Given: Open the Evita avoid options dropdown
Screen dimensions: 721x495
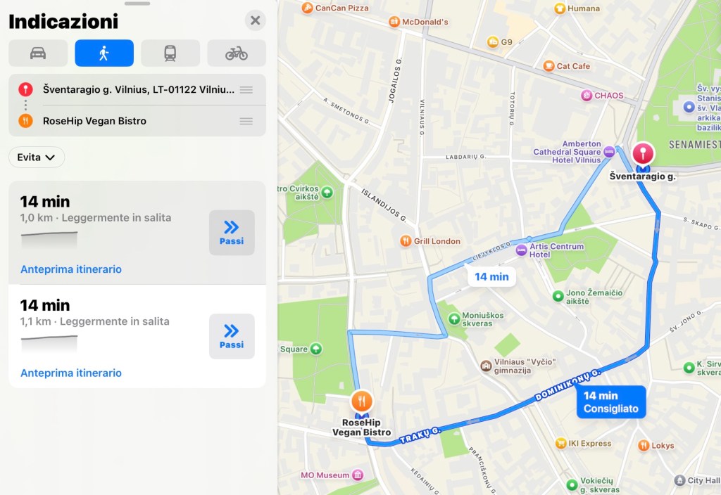Looking at the screenshot, I should tap(37, 157).
